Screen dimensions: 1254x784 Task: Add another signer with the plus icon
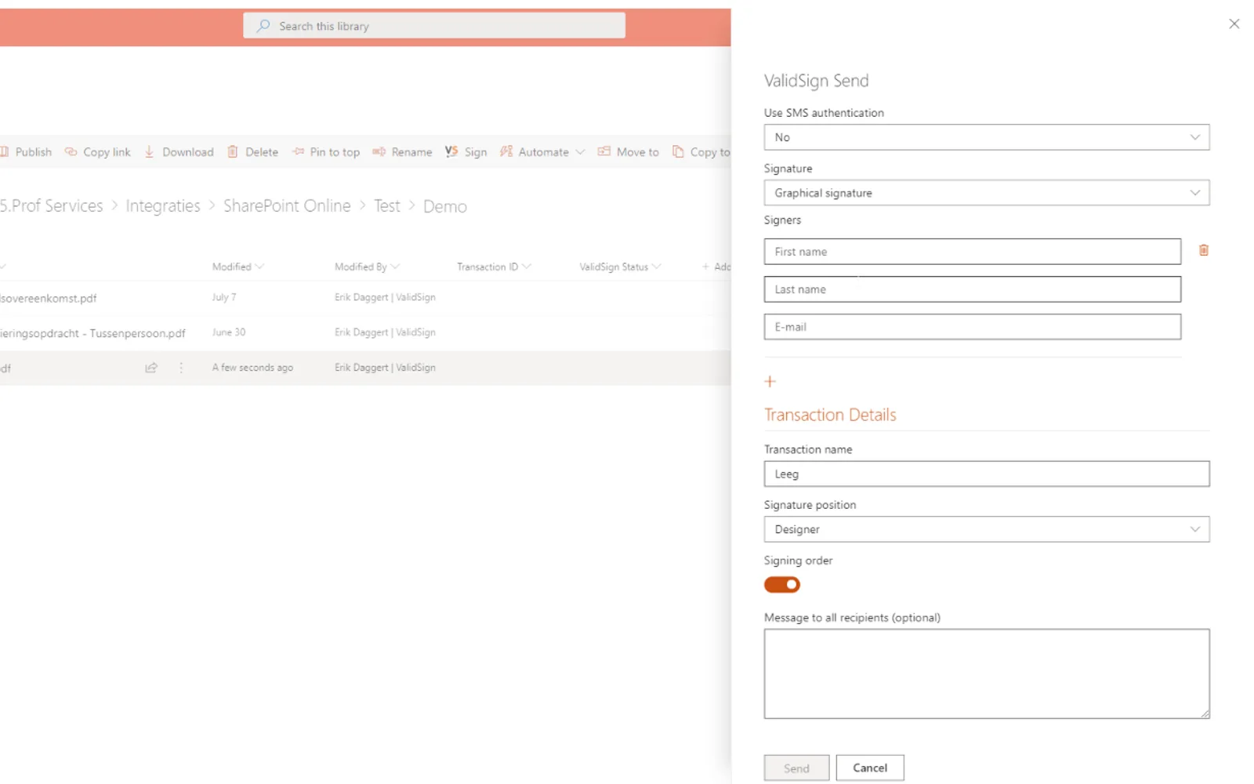coord(770,382)
